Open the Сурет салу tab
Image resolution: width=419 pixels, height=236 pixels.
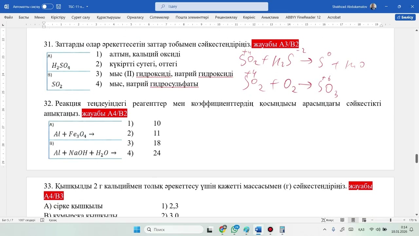tap(81, 17)
